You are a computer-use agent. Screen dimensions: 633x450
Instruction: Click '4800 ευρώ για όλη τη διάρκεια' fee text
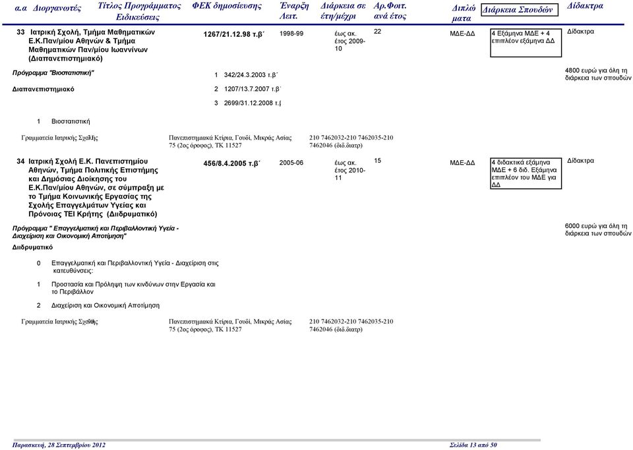tap(598, 74)
